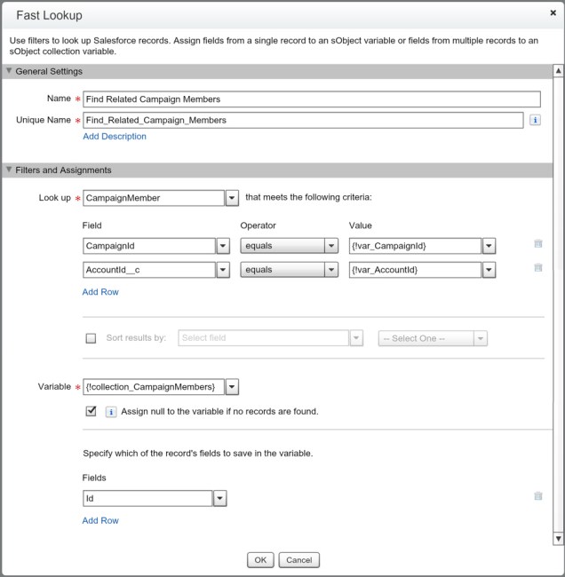Click the Unique Name input field
This screenshot has height=577, width=565.
tap(303, 121)
